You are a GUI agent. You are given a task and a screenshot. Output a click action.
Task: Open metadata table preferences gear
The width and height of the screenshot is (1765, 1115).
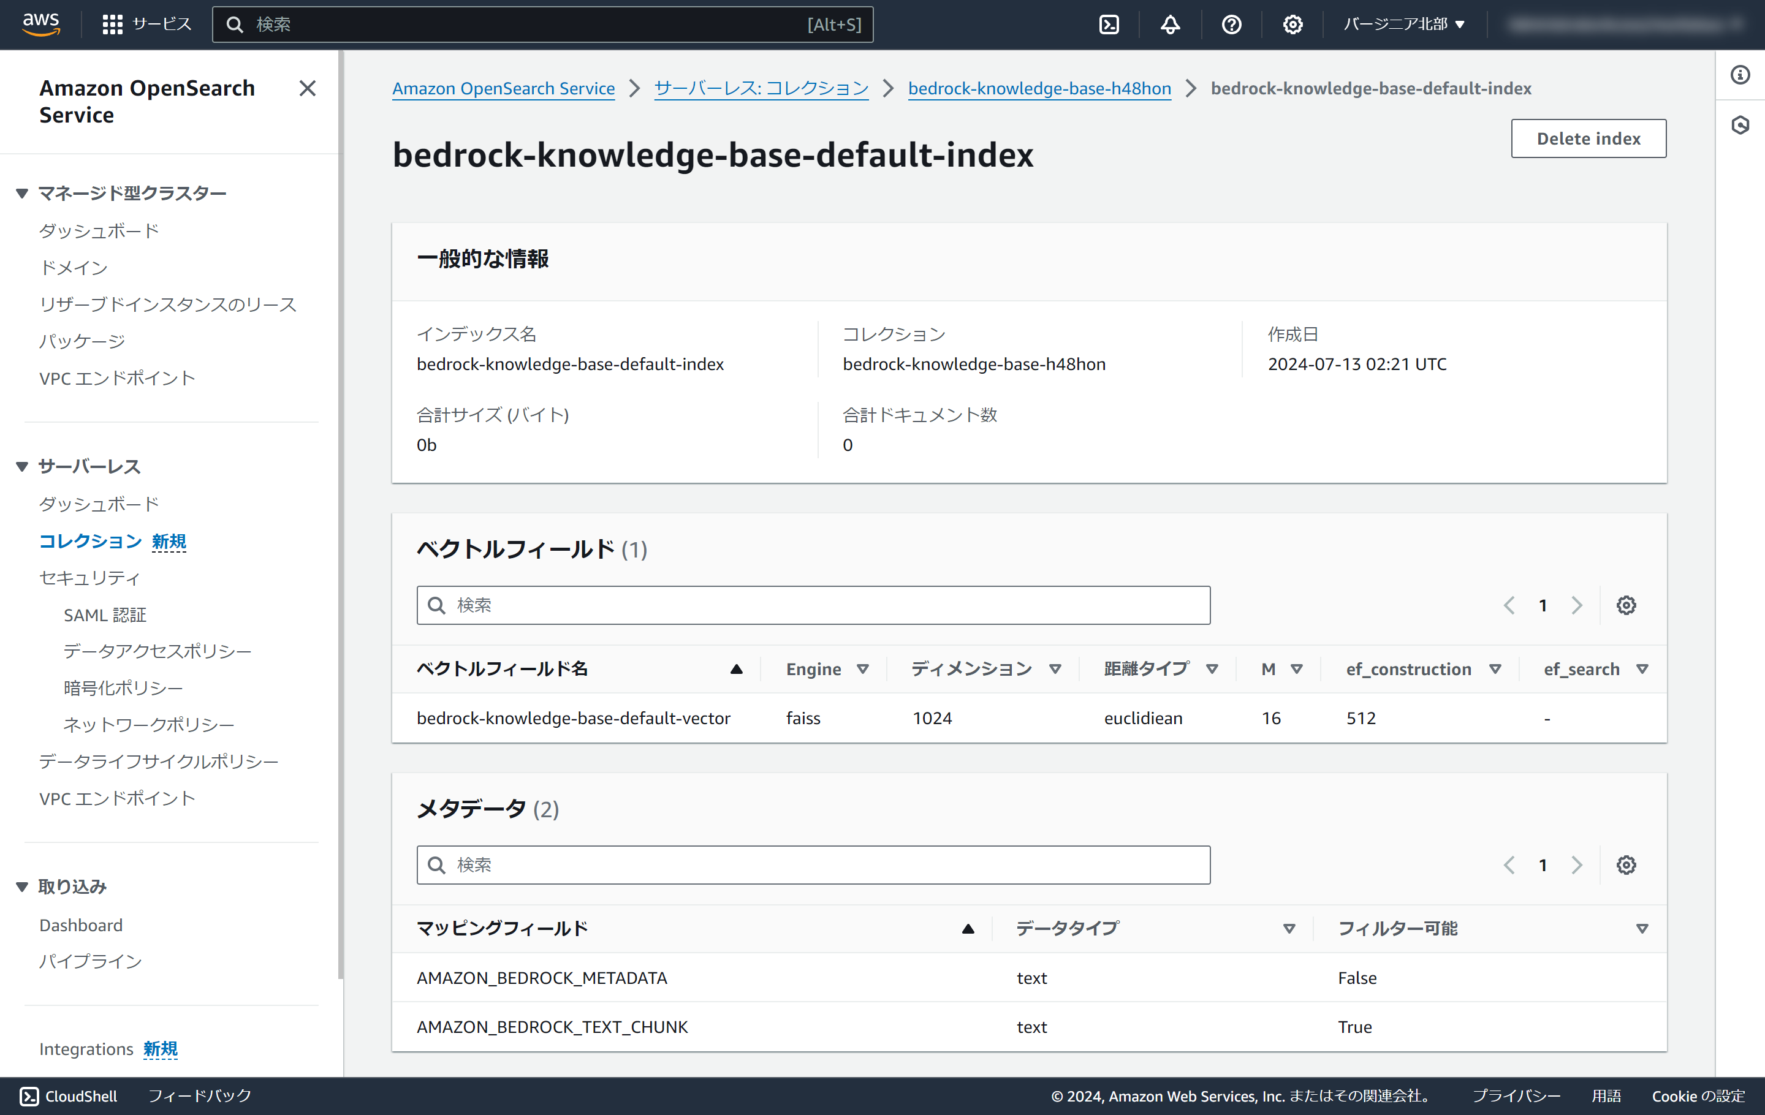click(1626, 865)
